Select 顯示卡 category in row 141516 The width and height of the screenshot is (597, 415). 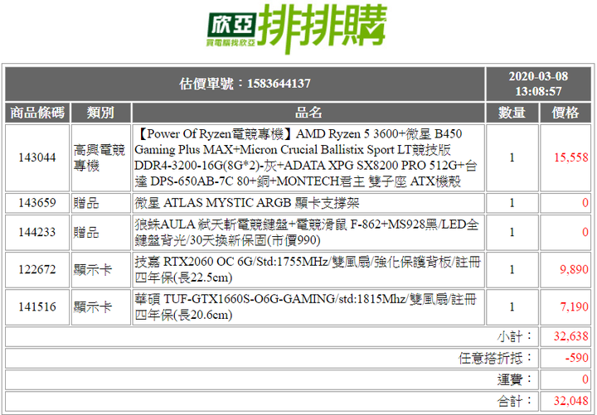(93, 306)
